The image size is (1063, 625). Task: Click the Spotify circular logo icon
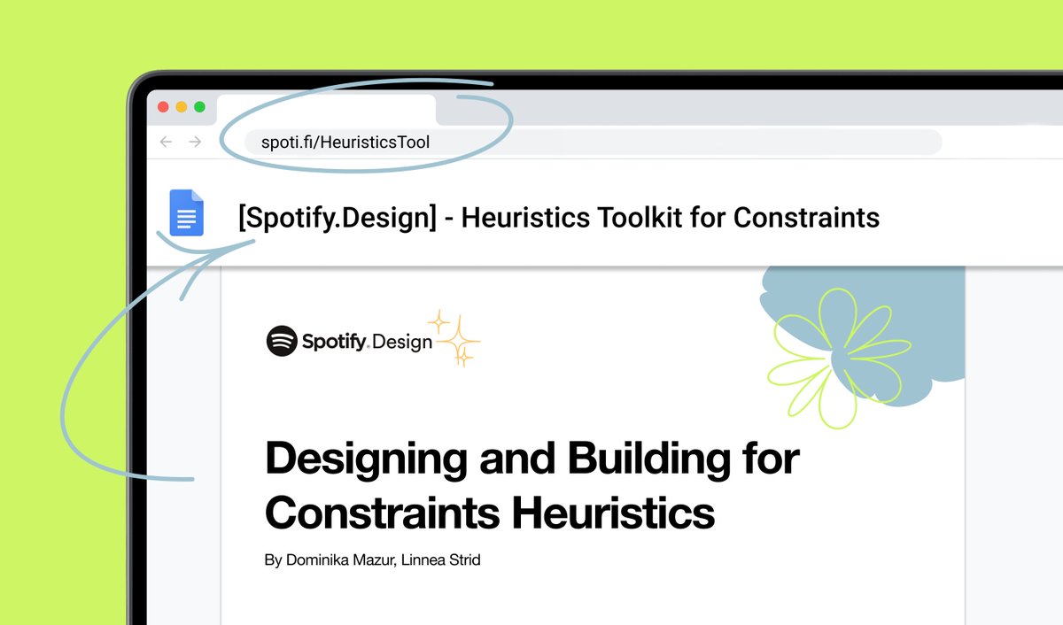click(x=282, y=341)
